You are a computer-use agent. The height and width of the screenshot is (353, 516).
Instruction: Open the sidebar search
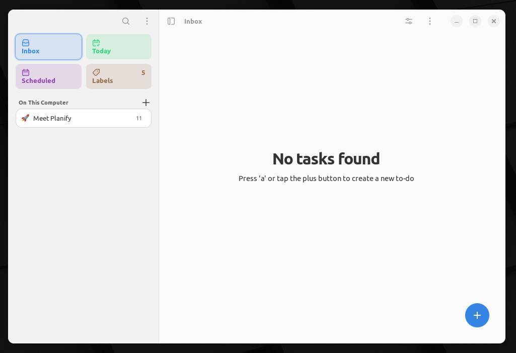126,21
